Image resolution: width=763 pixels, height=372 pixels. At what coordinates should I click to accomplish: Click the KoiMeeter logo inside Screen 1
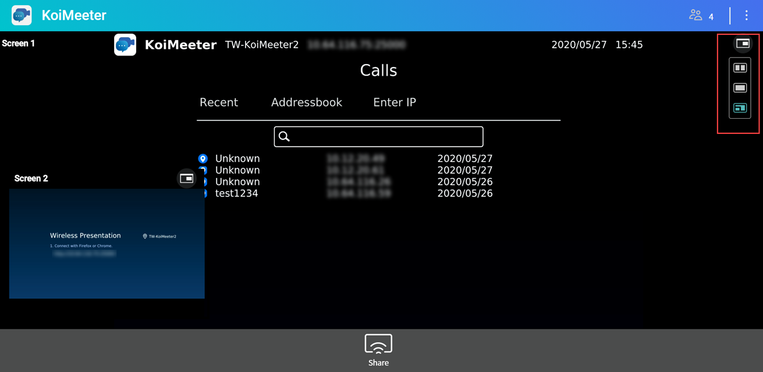point(125,45)
